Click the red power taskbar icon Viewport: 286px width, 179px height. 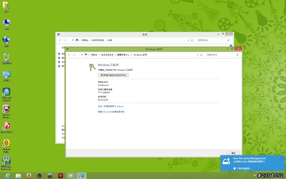[61, 175]
